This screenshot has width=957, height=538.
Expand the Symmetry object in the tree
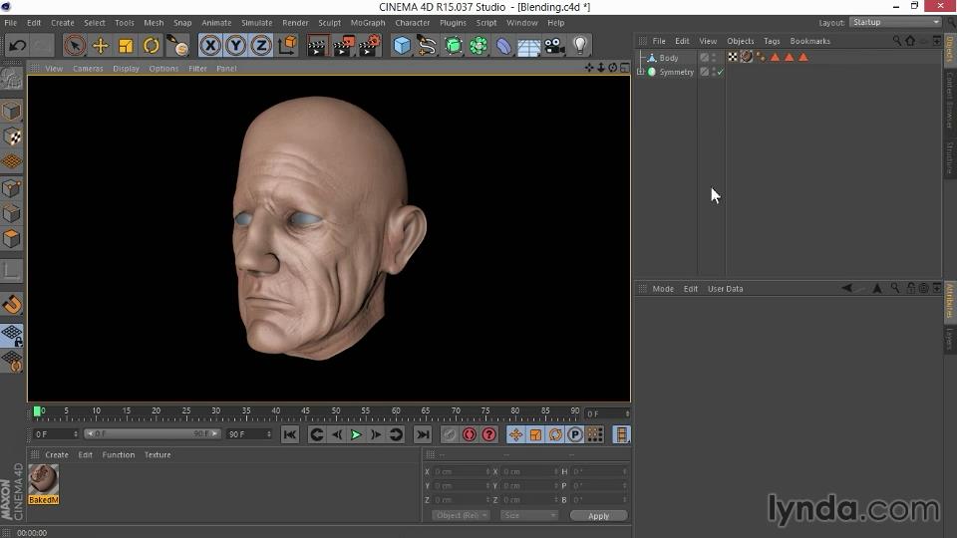[641, 72]
